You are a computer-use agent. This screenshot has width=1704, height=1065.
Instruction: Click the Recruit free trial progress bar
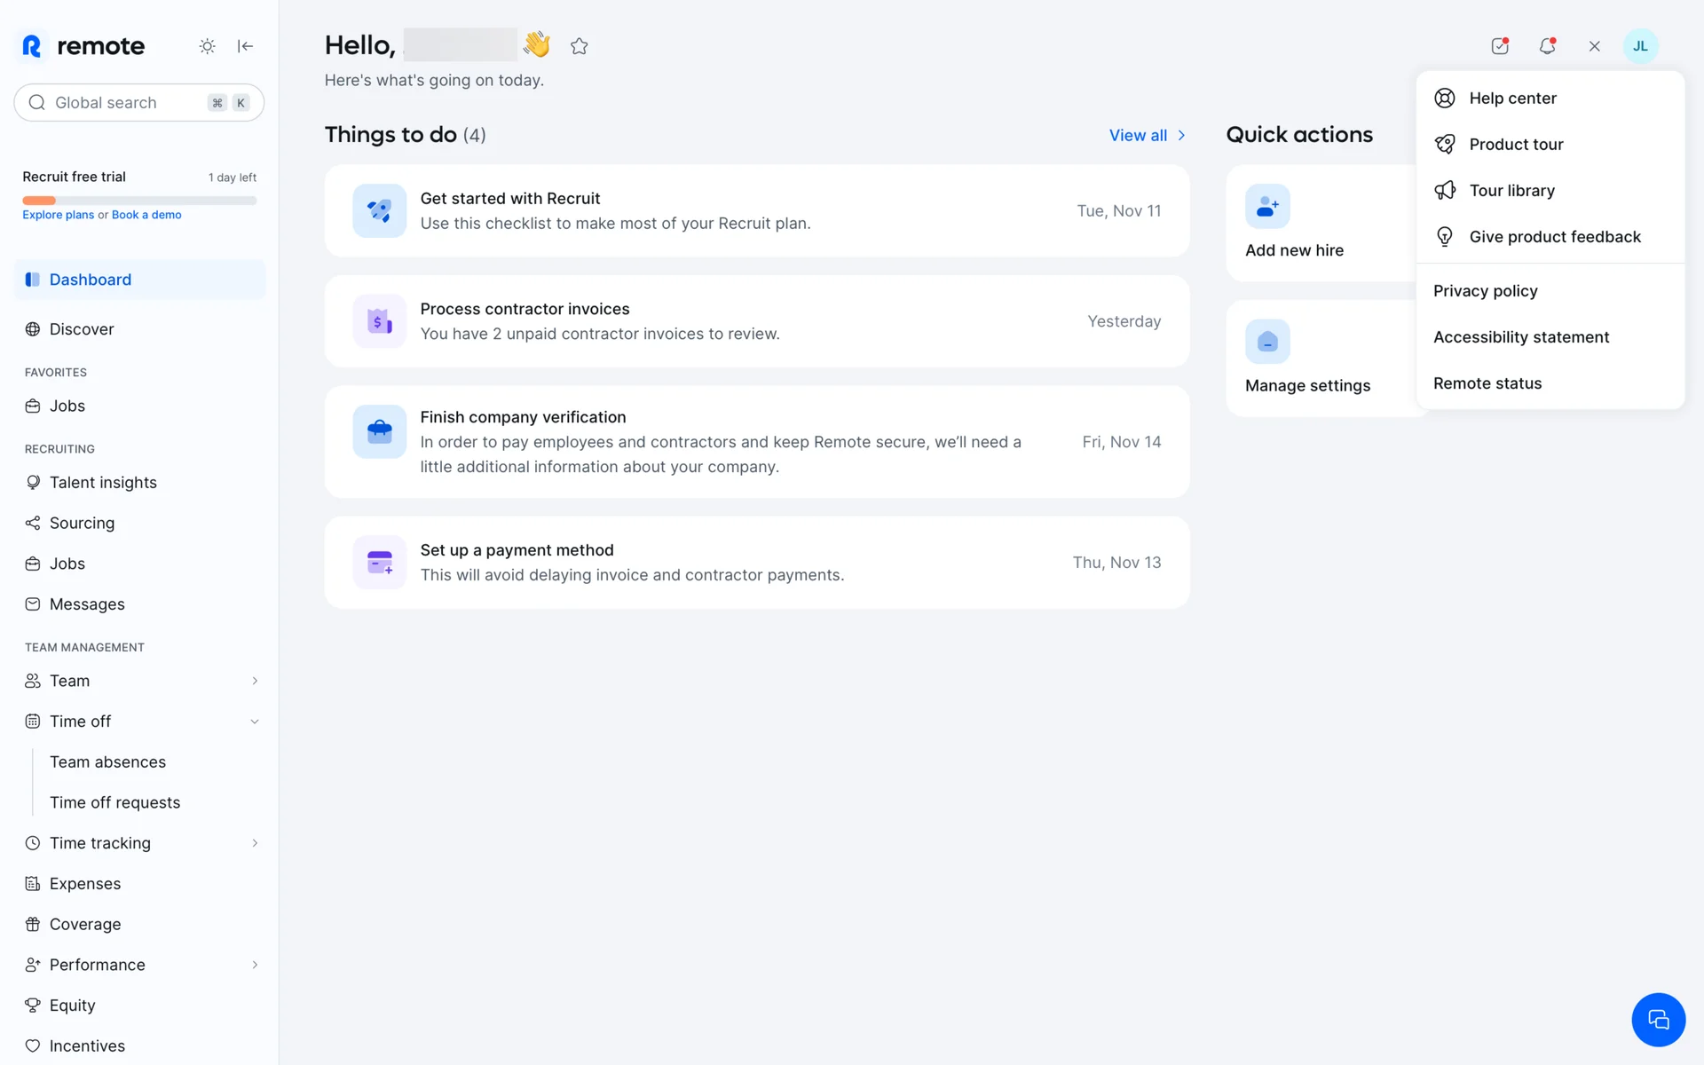pos(139,201)
